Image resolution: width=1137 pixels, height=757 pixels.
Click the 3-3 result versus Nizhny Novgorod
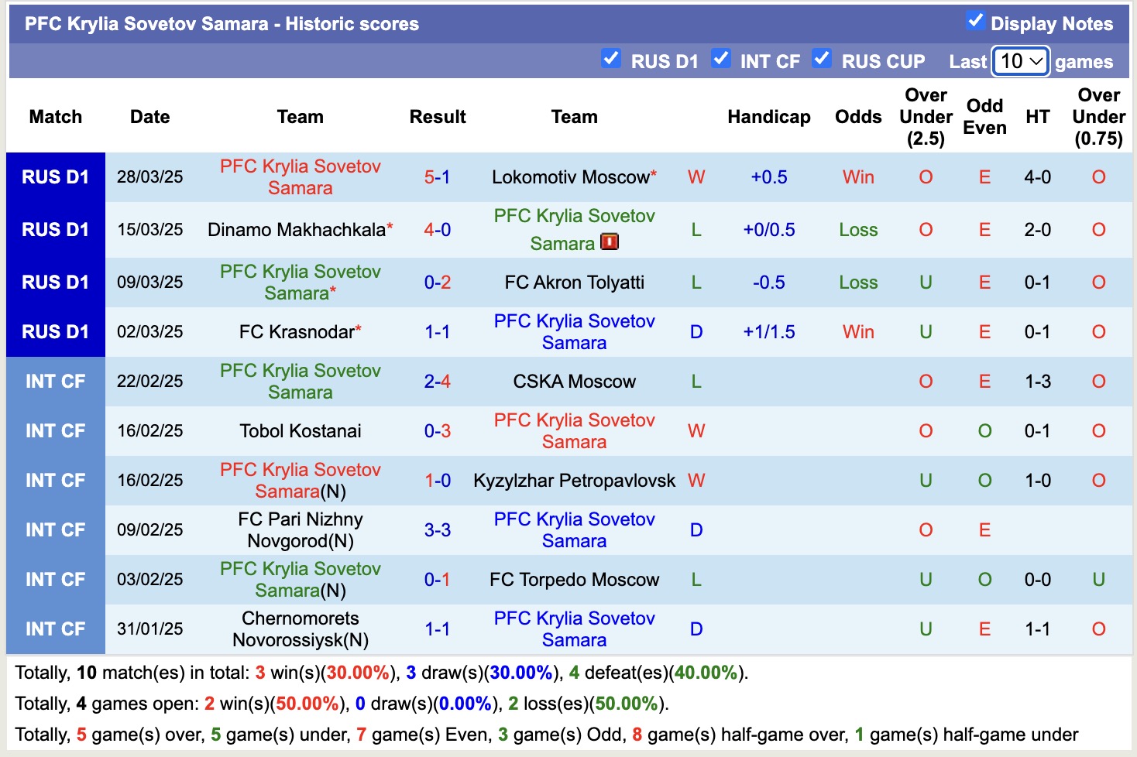[437, 530]
